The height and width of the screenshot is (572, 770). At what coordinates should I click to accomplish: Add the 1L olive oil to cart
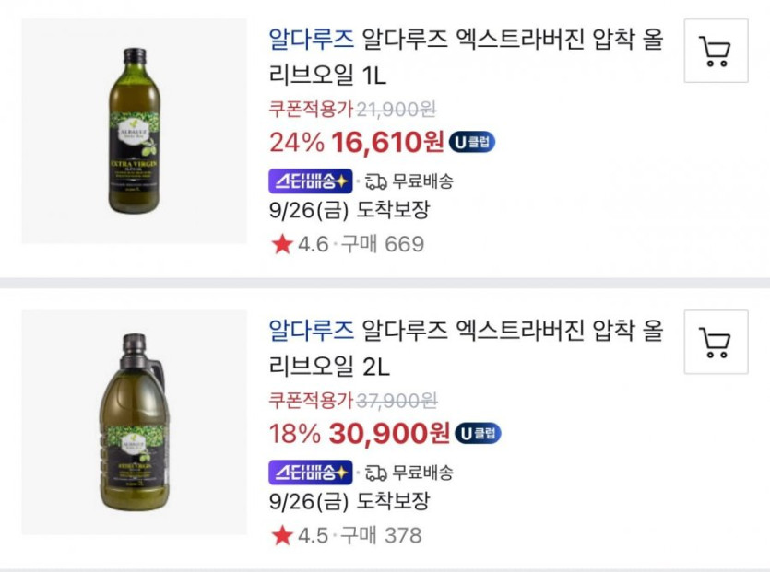(716, 51)
